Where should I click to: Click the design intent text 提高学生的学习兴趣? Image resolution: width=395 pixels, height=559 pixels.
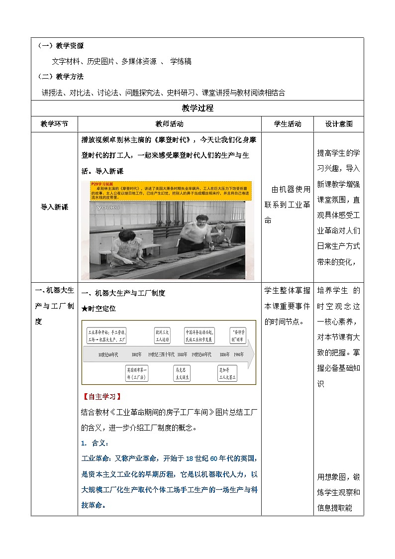(x=339, y=208)
